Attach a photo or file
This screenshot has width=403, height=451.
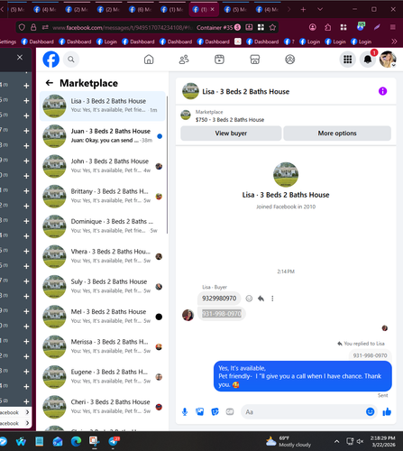click(x=200, y=412)
